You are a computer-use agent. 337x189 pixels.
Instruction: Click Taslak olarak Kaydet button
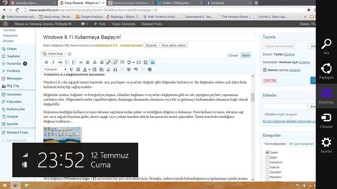tap(279, 46)
